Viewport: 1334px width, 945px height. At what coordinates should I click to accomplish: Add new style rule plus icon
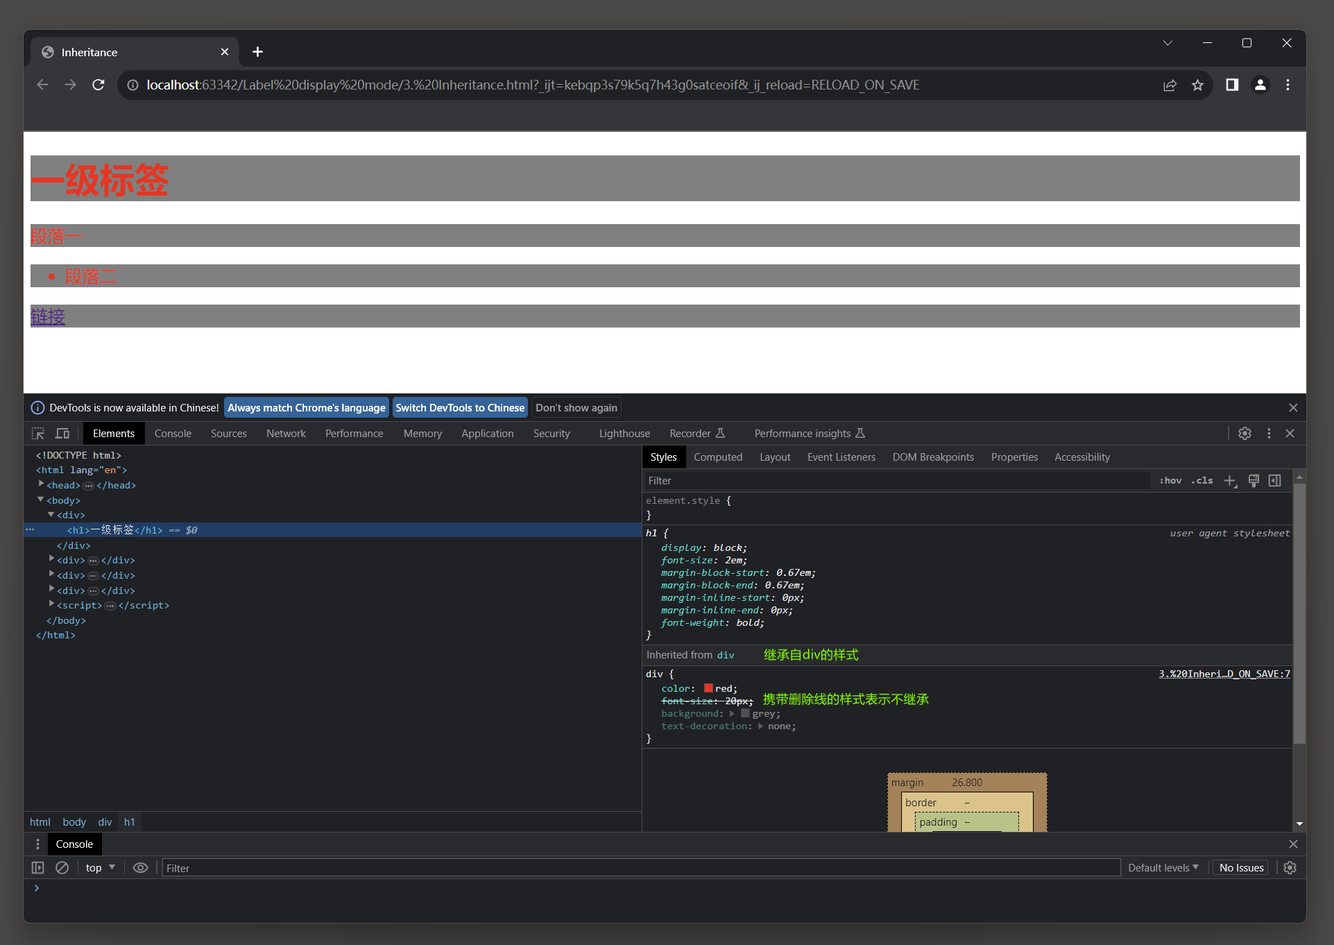click(x=1230, y=481)
